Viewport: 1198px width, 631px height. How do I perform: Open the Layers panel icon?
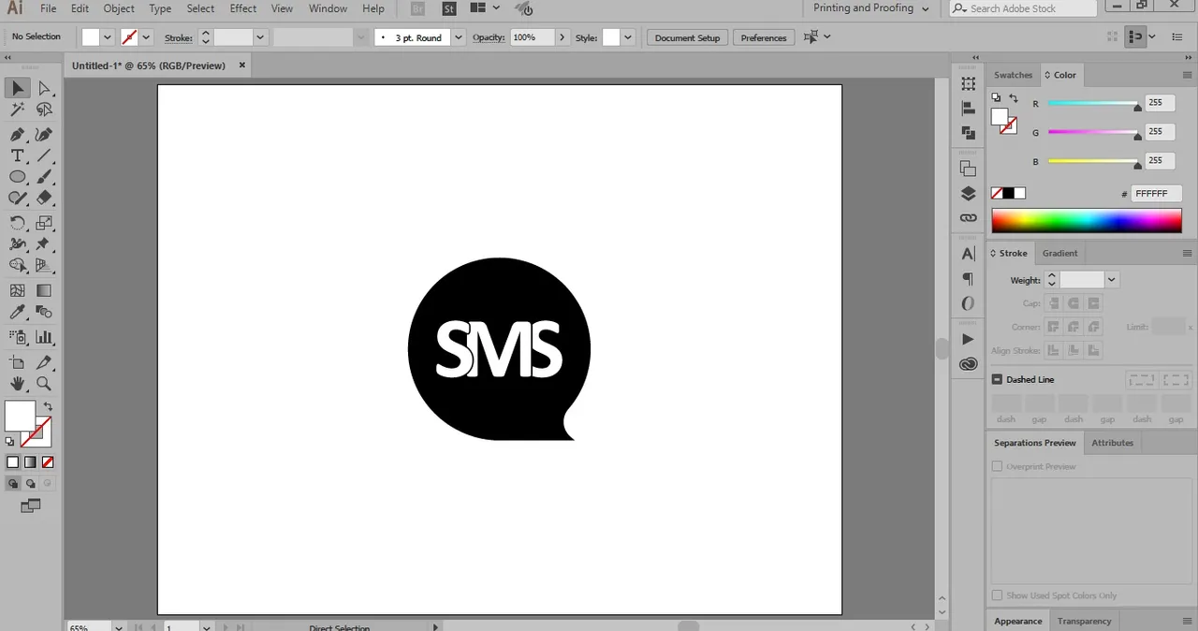click(x=968, y=194)
